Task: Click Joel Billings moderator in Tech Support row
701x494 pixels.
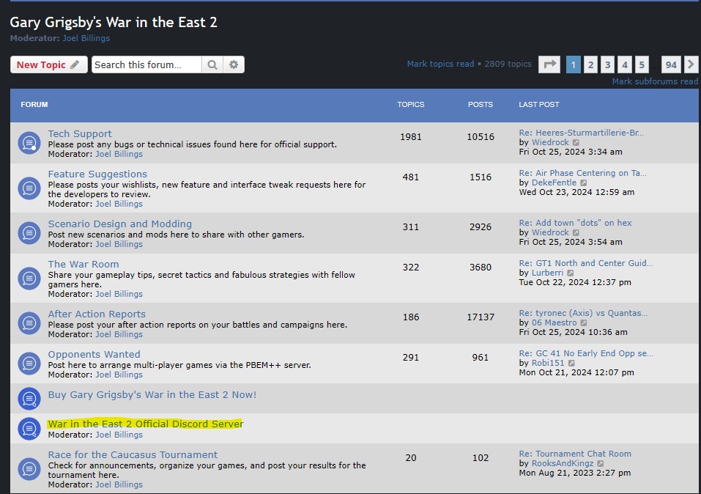Action: [119, 154]
